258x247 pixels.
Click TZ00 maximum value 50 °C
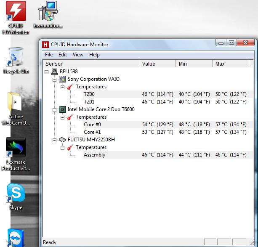click(231, 94)
